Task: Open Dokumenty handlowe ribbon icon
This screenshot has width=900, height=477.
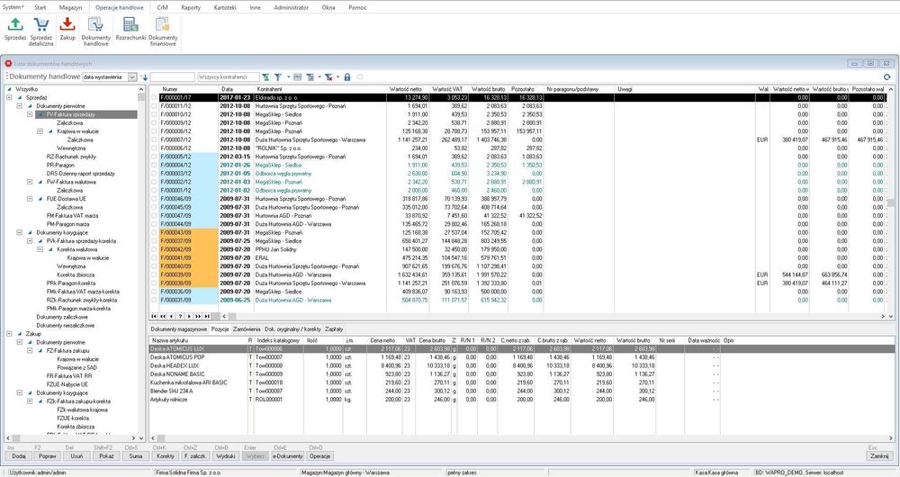Action: click(95, 24)
